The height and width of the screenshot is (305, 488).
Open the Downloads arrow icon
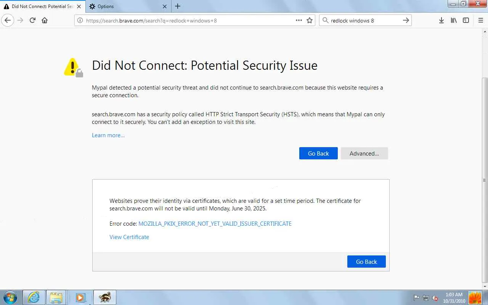[441, 20]
